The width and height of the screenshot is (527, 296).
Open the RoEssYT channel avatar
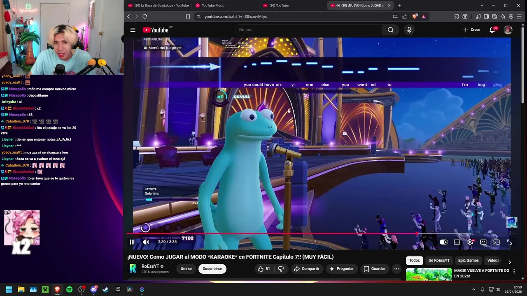133,269
